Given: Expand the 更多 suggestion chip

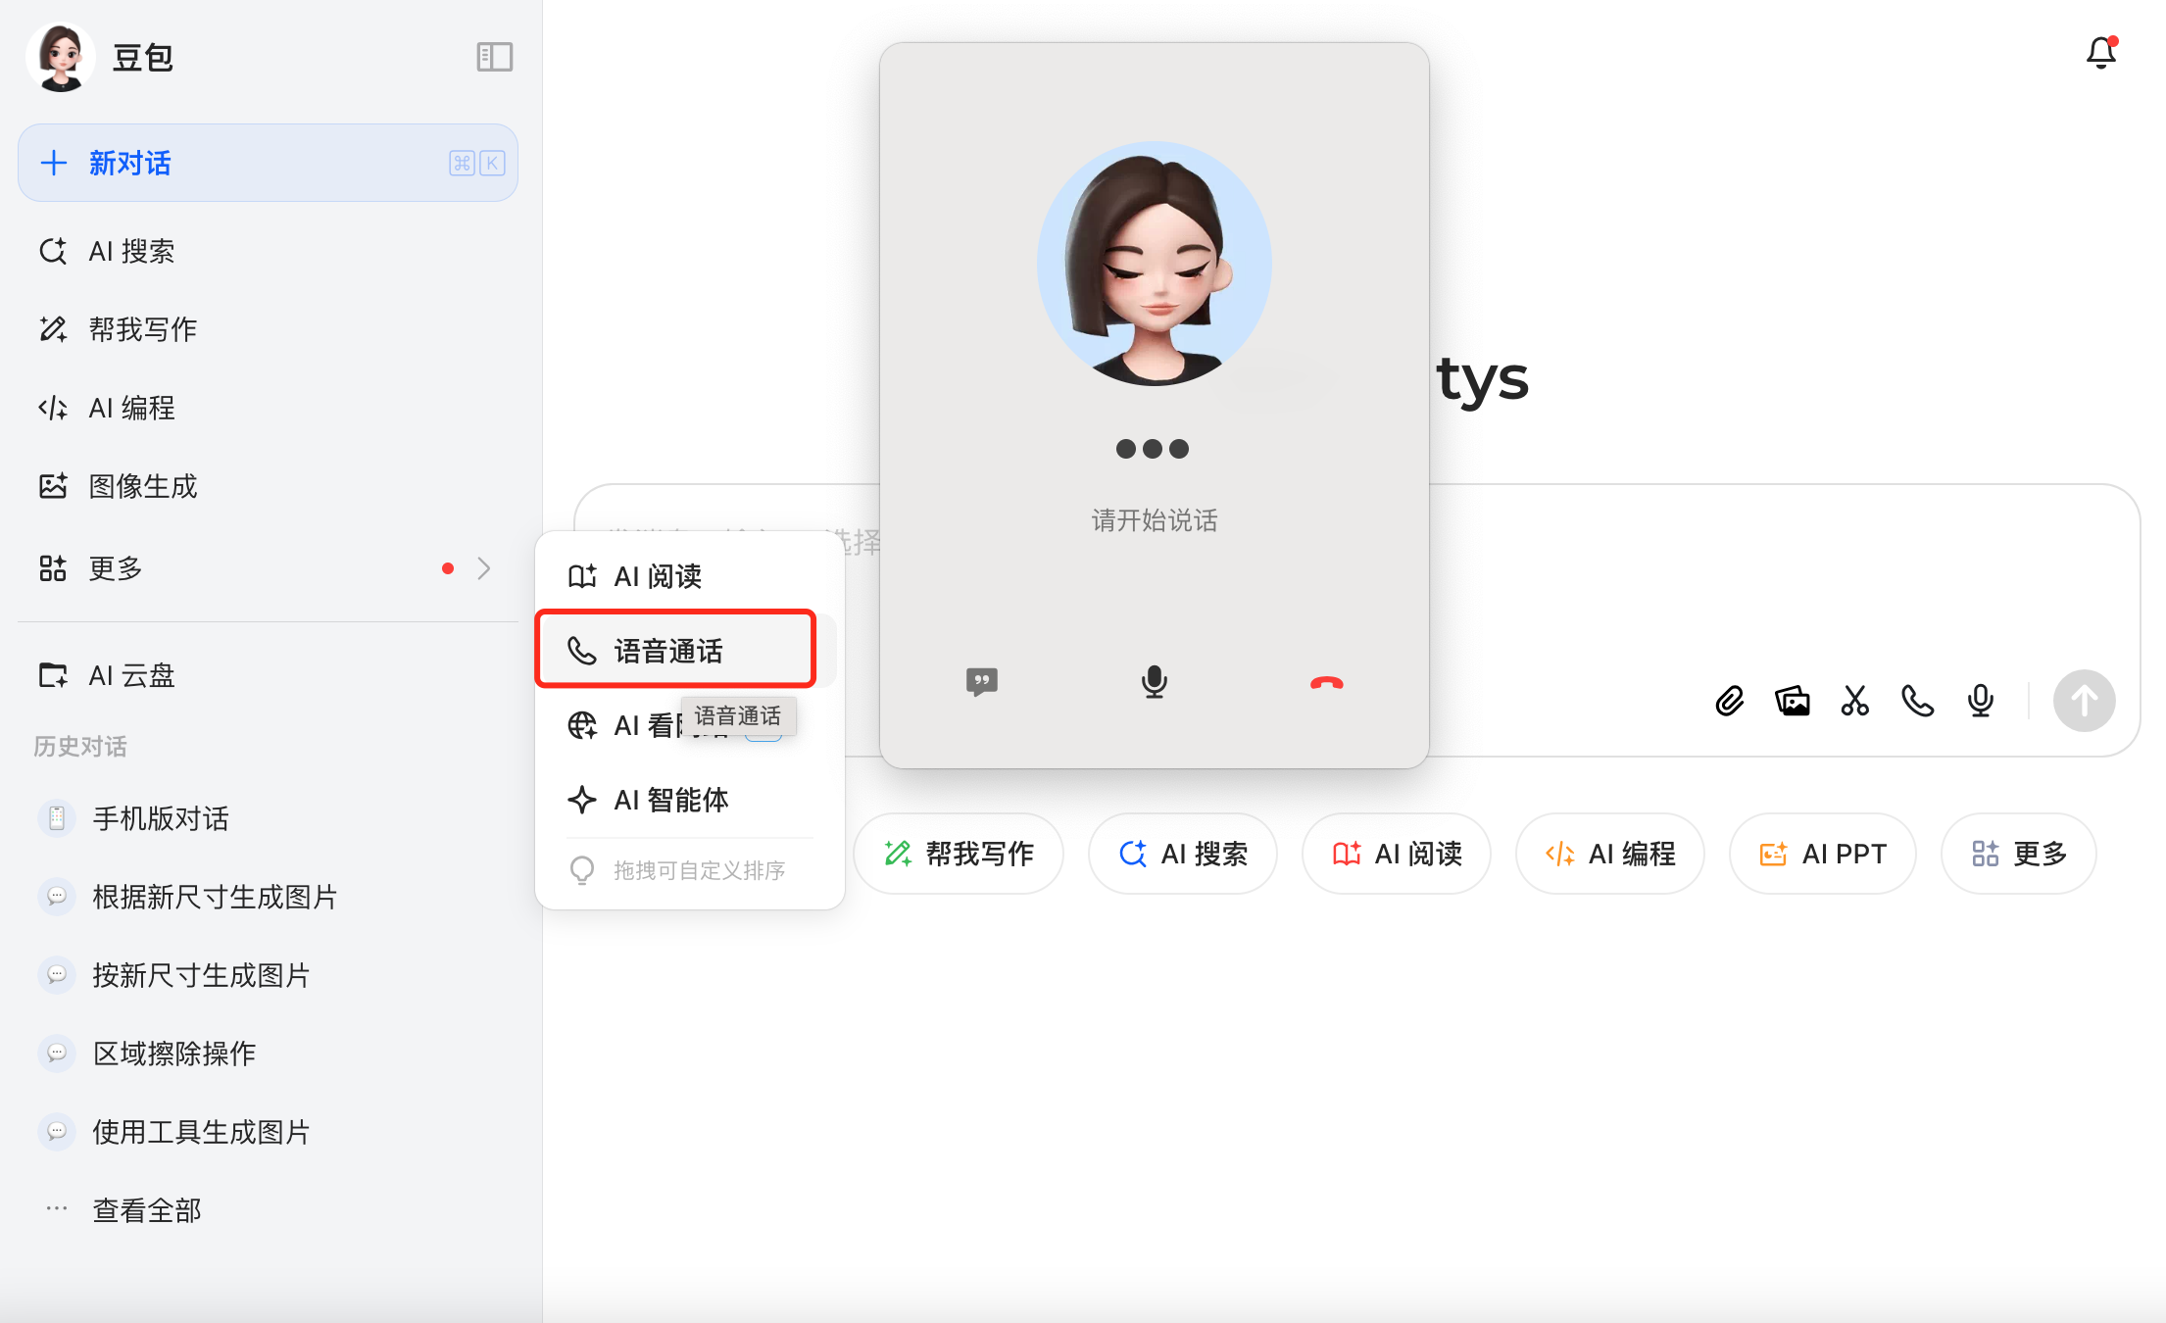Looking at the screenshot, I should [2019, 854].
